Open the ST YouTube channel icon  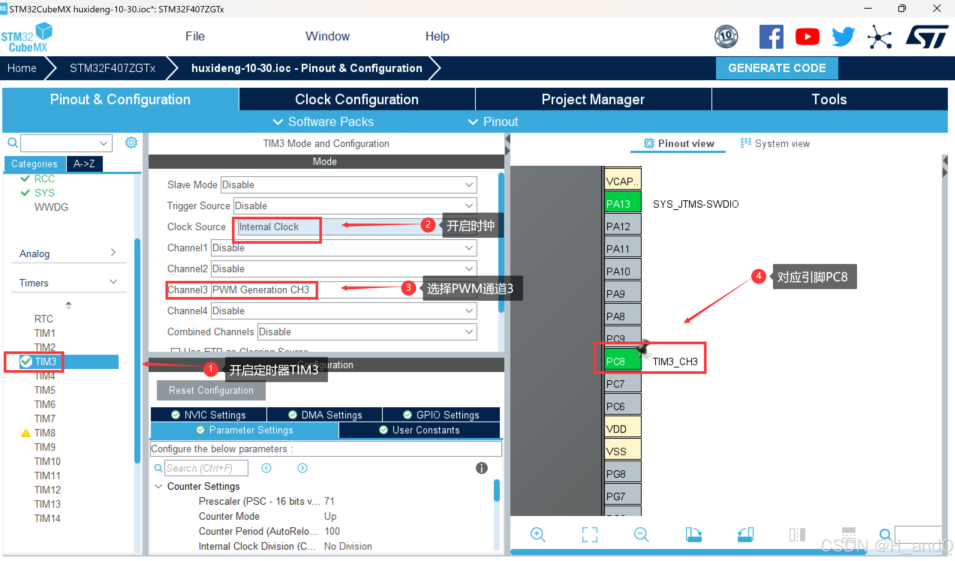[x=807, y=37]
